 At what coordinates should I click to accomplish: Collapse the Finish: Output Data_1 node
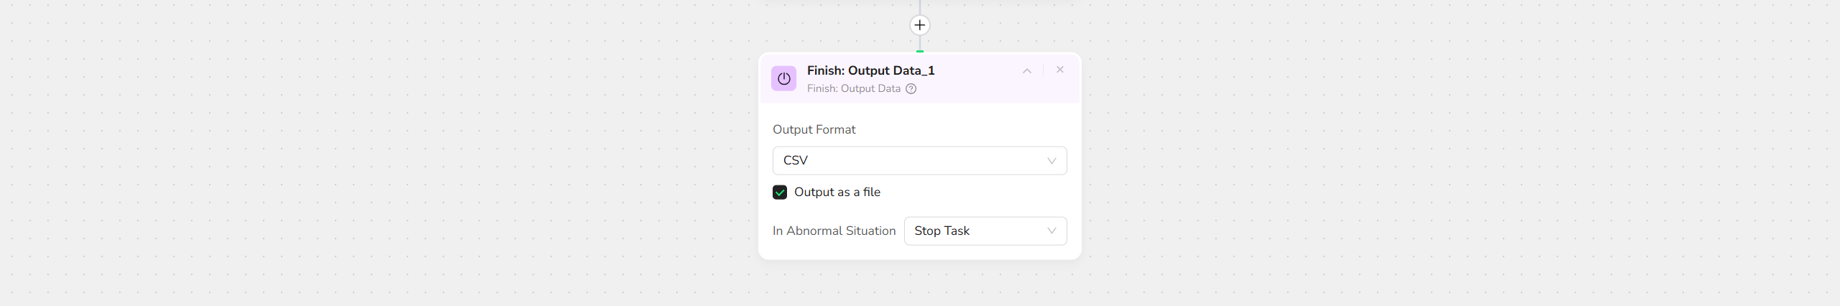1027,70
